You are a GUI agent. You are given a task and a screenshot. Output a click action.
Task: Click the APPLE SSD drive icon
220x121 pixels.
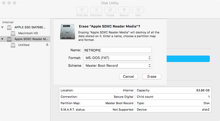pos(10,27)
